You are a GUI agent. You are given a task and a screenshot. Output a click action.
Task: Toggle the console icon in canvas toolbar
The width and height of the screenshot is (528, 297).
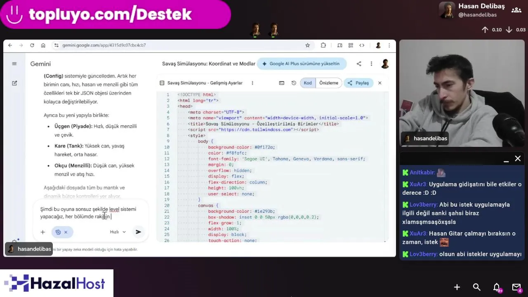(x=282, y=83)
